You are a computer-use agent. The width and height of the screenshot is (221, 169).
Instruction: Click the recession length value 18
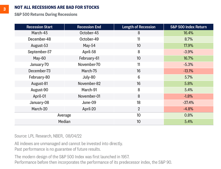139,103
